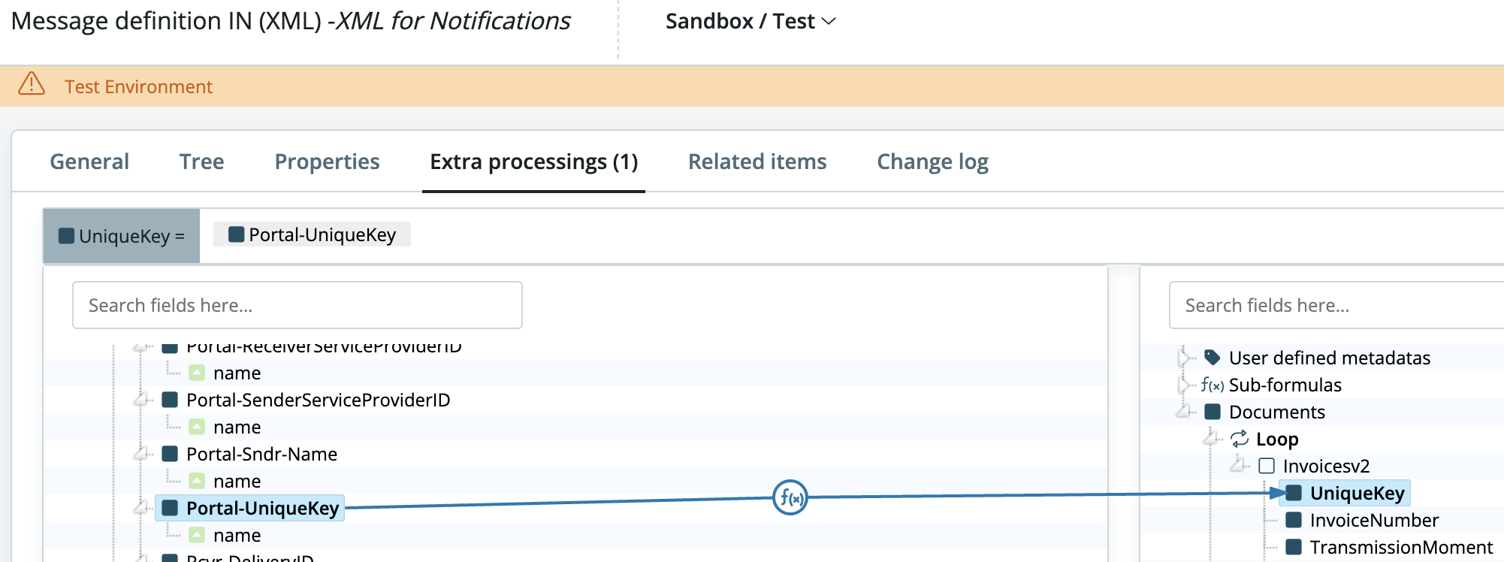Click the Loop arrows icon
Image resolution: width=1504 pixels, height=562 pixels.
(1240, 439)
